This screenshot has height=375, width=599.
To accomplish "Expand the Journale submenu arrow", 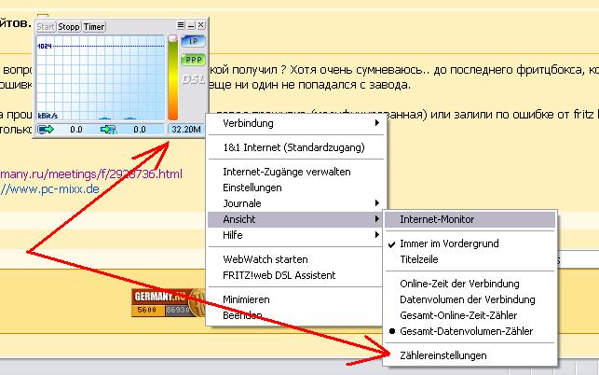I will pyautogui.click(x=377, y=202).
